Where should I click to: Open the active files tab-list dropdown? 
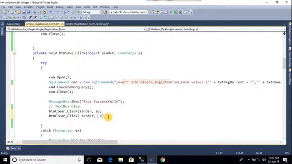tap(284, 24)
